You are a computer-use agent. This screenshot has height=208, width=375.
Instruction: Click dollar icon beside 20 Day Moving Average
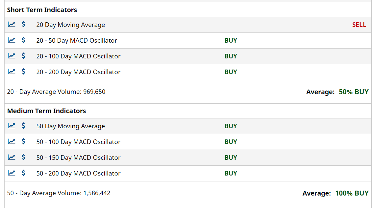[x=23, y=24]
